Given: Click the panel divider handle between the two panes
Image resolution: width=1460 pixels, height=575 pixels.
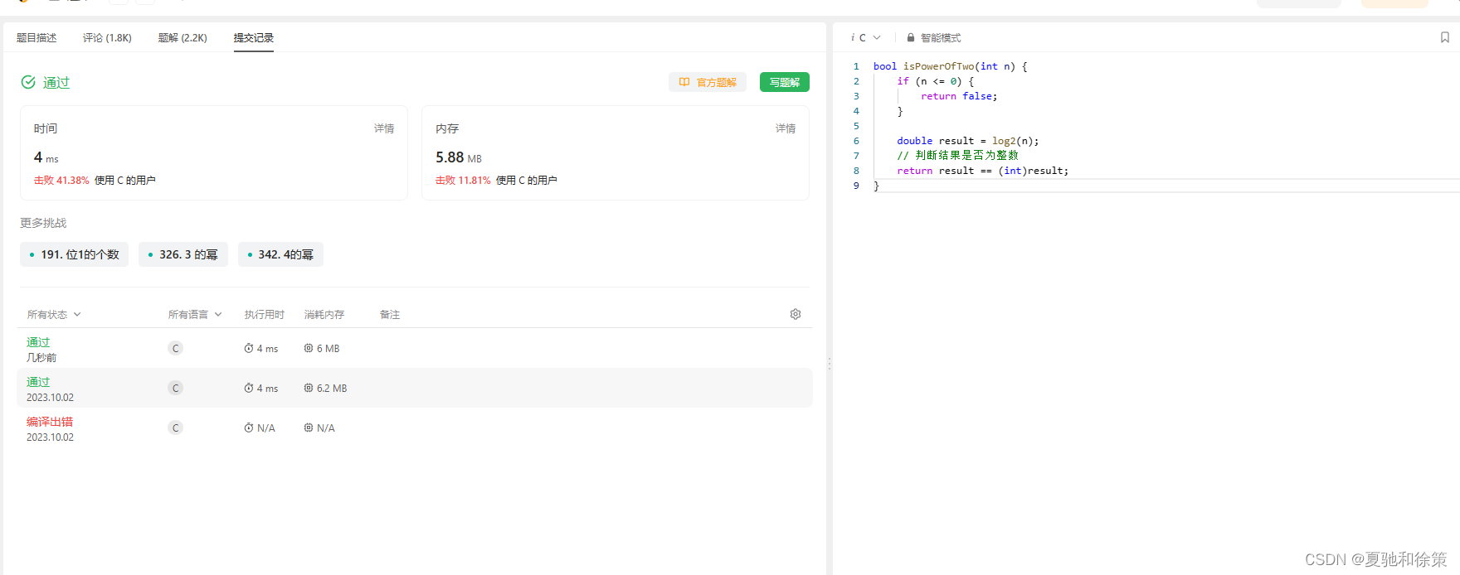Looking at the screenshot, I should tap(829, 363).
